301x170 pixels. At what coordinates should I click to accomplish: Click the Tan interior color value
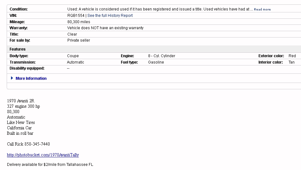291,62
